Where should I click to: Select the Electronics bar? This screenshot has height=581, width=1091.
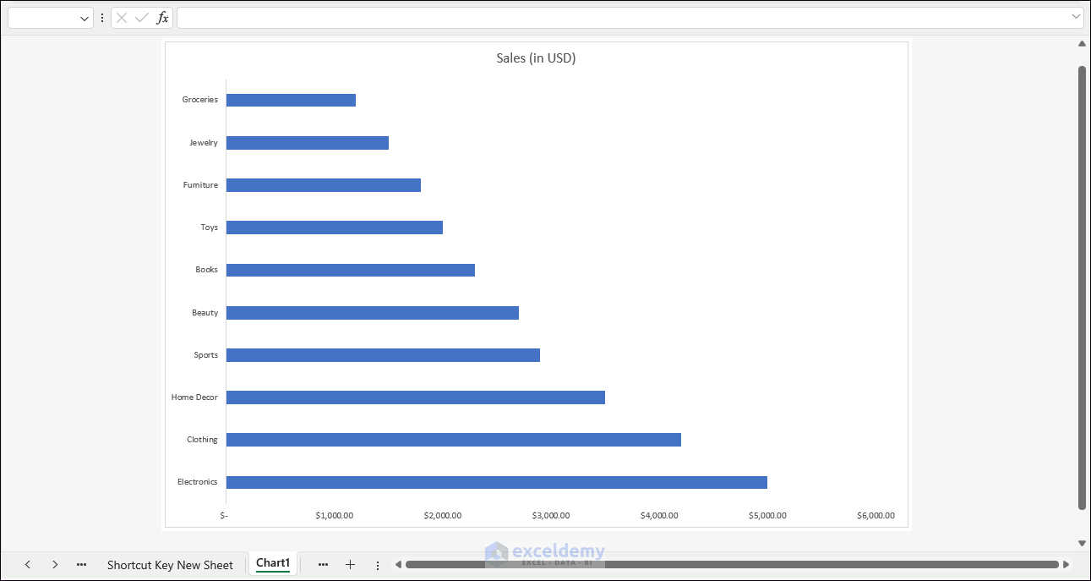click(497, 482)
